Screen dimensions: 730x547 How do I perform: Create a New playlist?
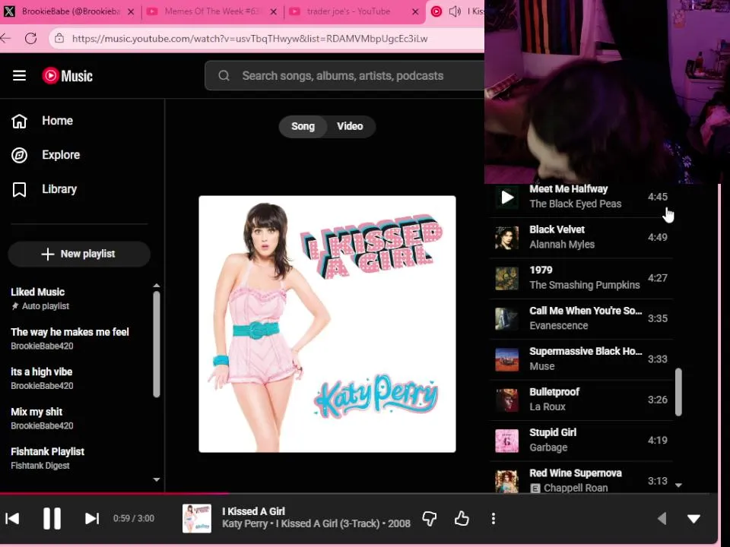79,254
